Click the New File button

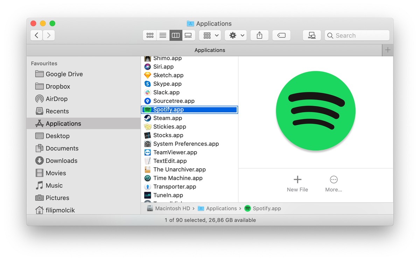click(x=297, y=184)
